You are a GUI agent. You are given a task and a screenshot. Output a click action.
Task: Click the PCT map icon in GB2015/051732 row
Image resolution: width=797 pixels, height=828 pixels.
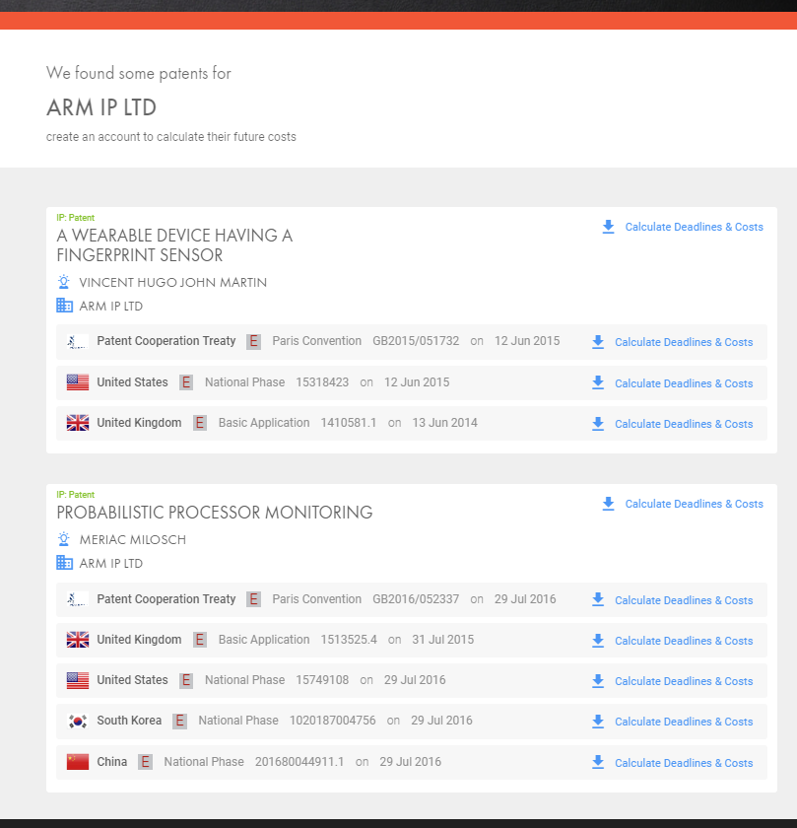tap(78, 342)
